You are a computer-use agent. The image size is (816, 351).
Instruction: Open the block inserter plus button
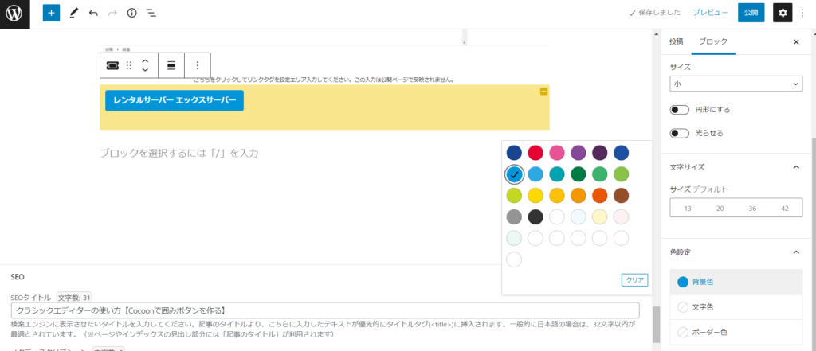tap(51, 13)
